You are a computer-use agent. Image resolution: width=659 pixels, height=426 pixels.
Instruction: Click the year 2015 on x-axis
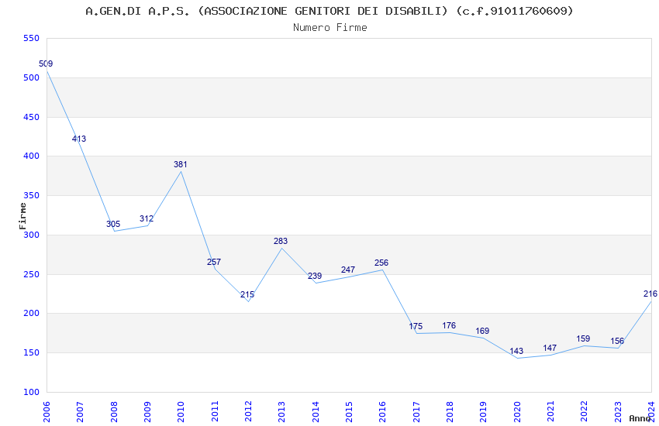(x=349, y=412)
